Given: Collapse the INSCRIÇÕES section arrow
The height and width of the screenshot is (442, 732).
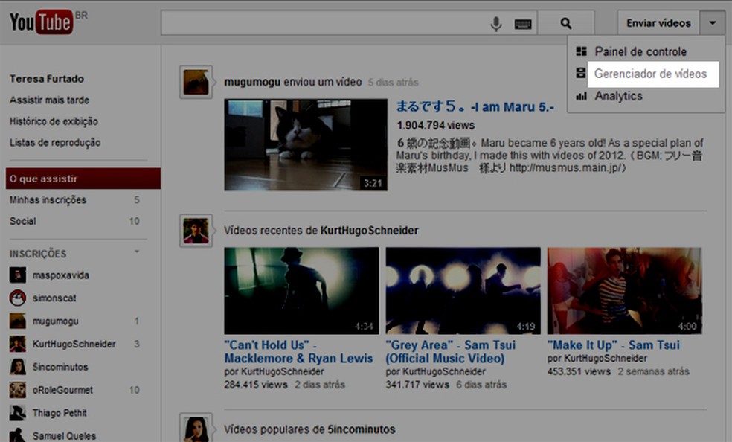Looking at the screenshot, I should pyautogui.click(x=137, y=252).
